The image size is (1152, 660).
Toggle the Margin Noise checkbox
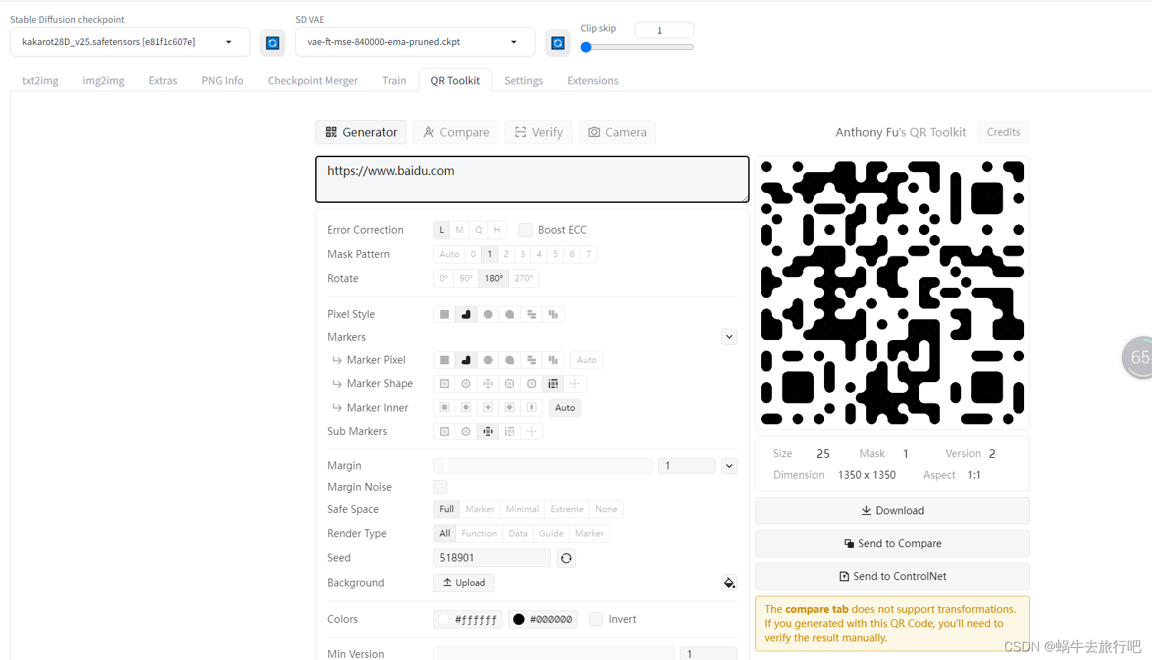tap(440, 487)
